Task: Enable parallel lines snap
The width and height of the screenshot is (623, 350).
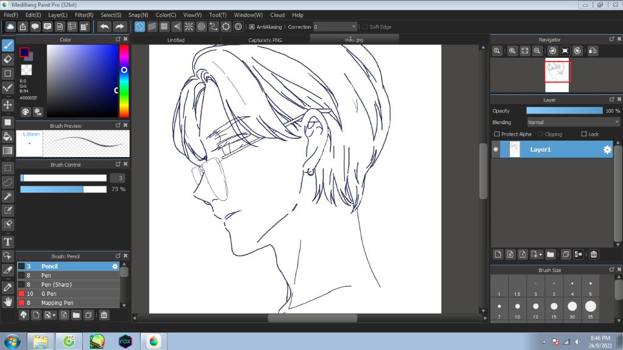Action: [x=151, y=27]
